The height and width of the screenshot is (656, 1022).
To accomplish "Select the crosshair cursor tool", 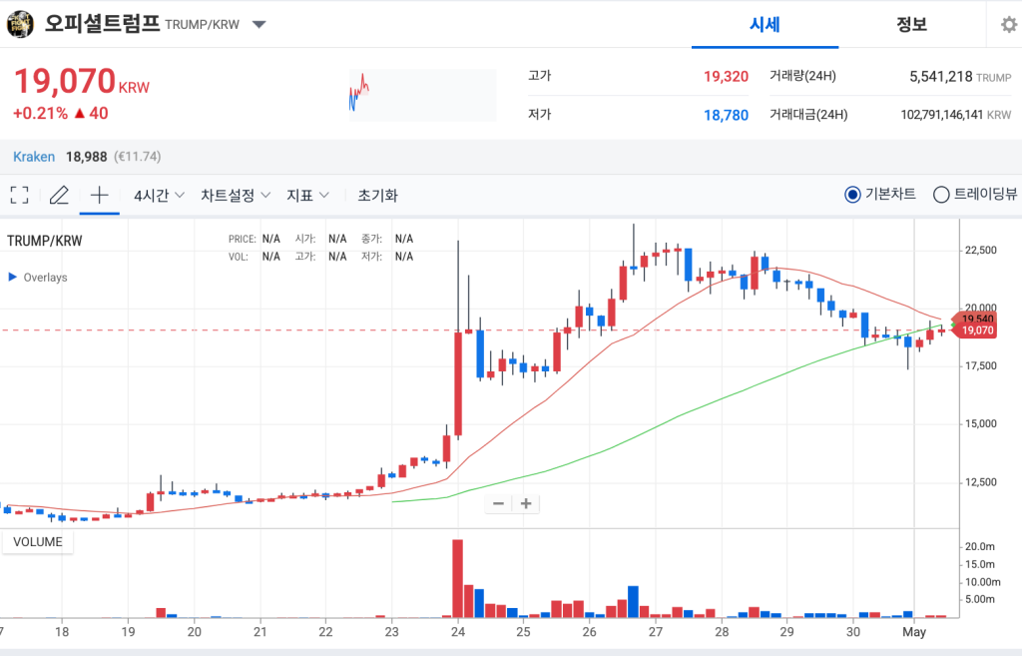I will [99, 195].
